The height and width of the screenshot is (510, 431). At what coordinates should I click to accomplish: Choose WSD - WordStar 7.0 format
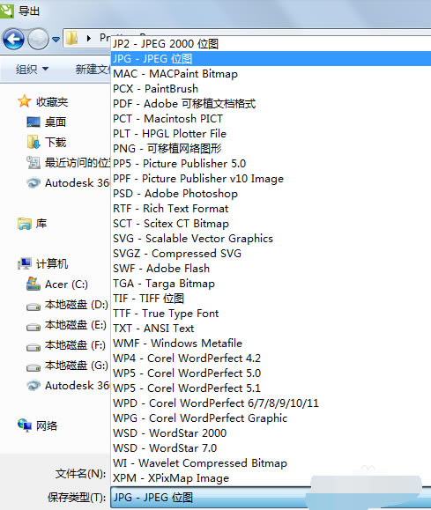click(x=271, y=447)
